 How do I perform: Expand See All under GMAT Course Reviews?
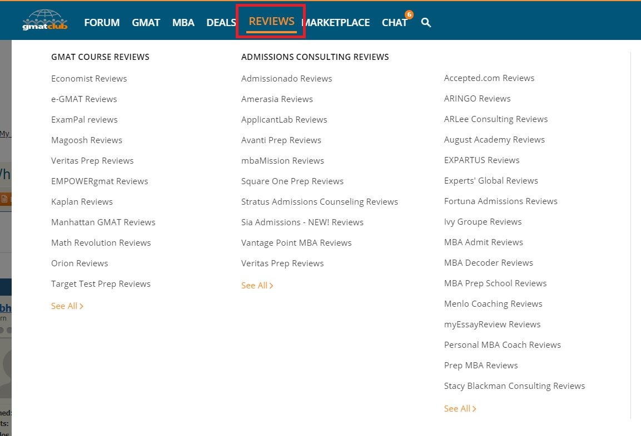[67, 306]
